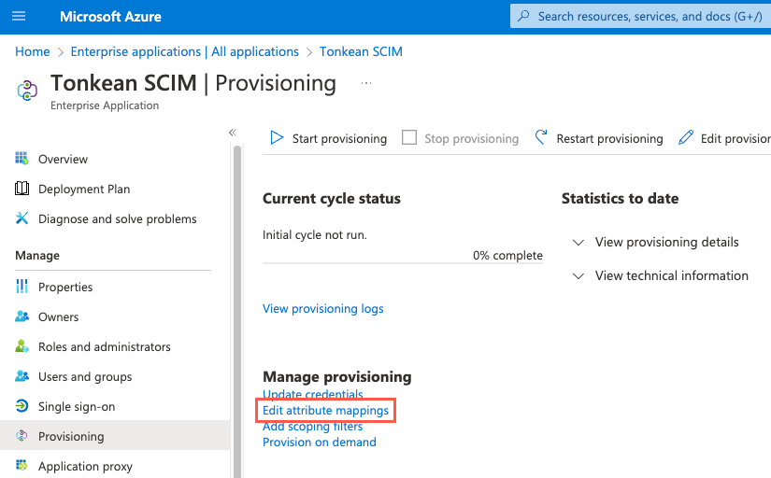Viewport: 771px width, 478px height.
Task: Click the Stop provisioning square icon
Action: point(409,137)
